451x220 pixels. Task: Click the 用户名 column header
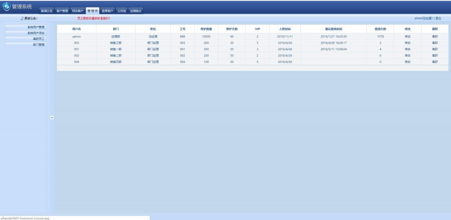pos(77,29)
